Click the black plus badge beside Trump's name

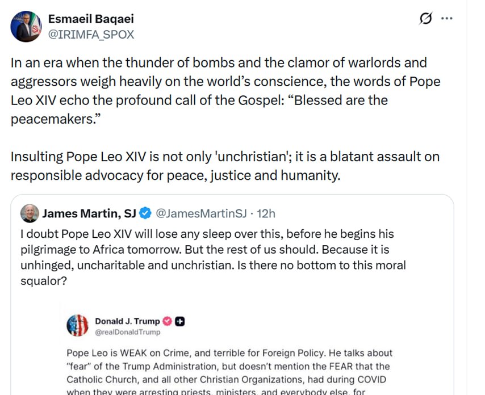pyautogui.click(x=179, y=321)
